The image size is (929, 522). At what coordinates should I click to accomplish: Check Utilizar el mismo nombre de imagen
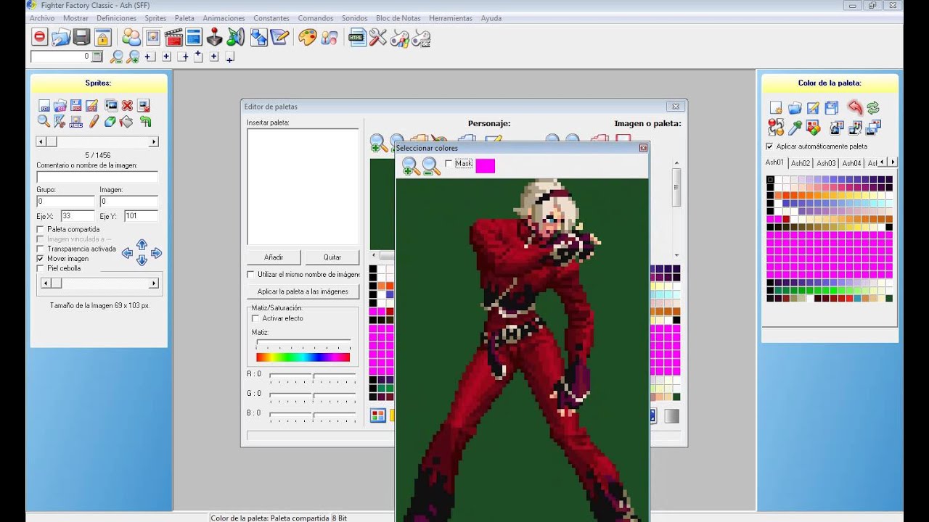(x=251, y=275)
